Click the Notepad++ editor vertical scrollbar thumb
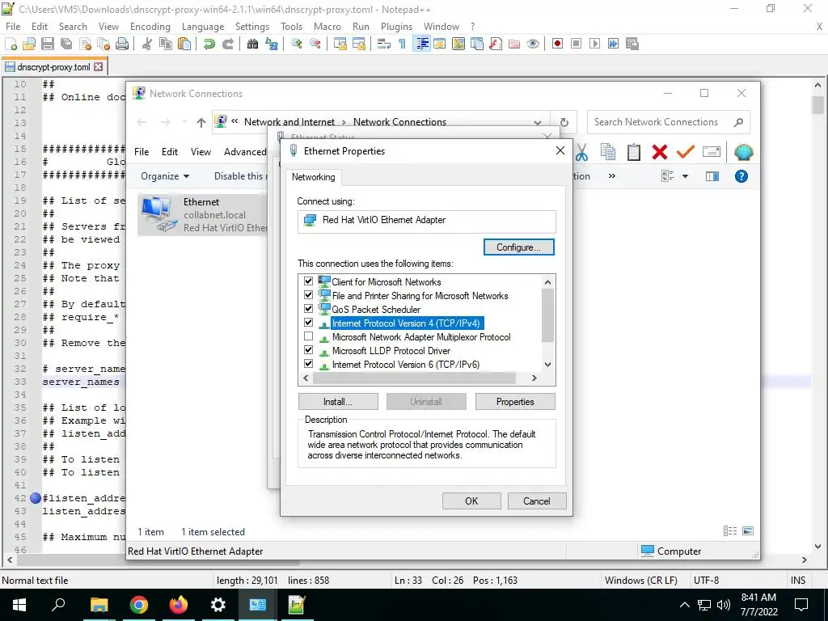Screen dimensions: 828x621 tap(818, 105)
